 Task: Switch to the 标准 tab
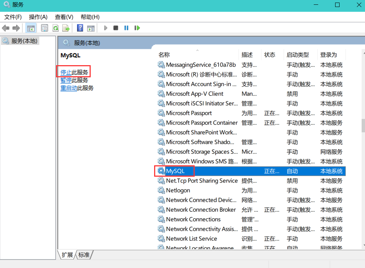84,255
